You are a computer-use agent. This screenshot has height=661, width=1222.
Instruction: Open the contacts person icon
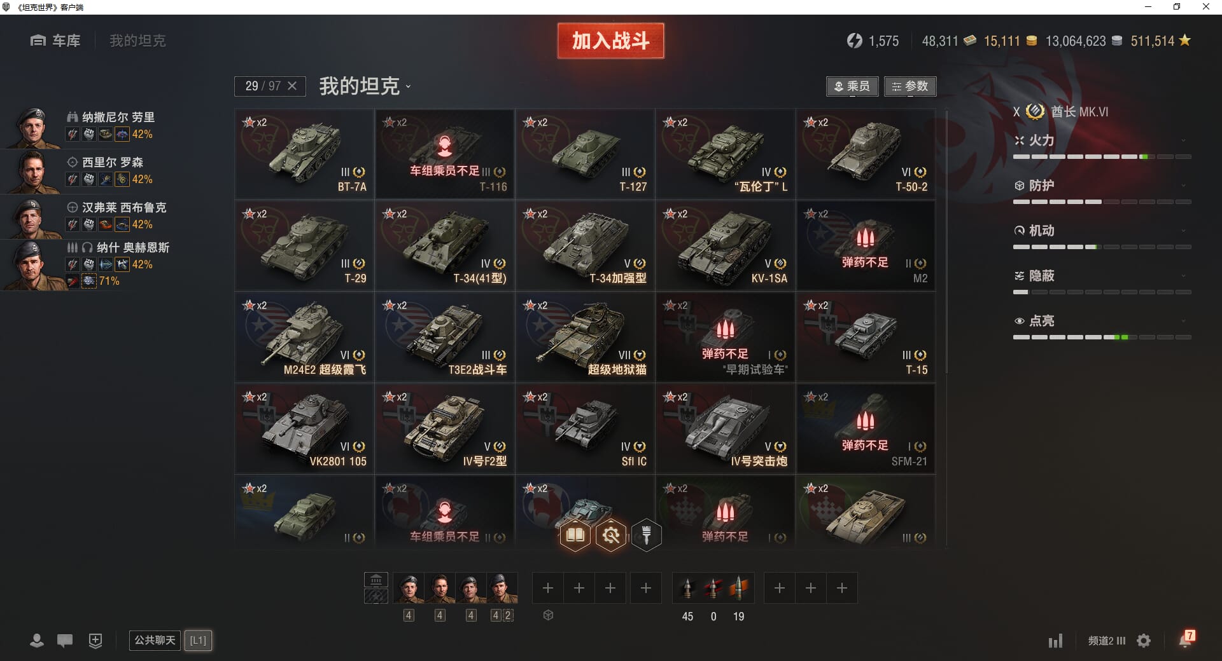(37, 641)
